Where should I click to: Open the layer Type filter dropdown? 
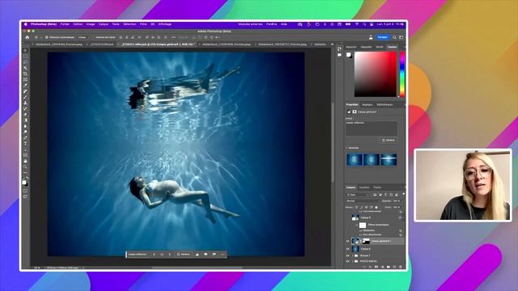point(358,195)
